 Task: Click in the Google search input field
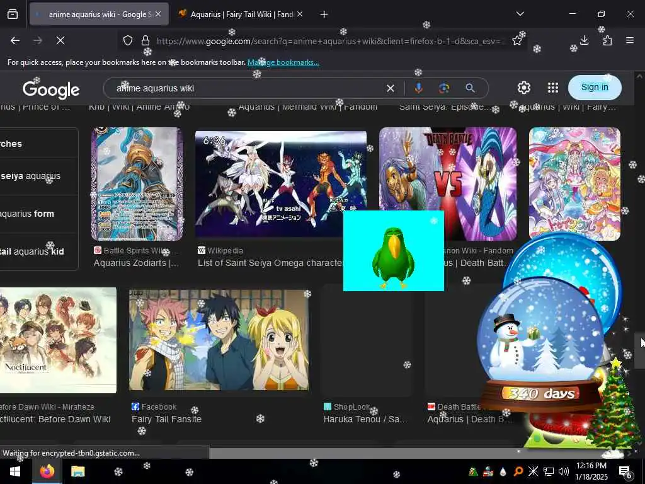[247, 88]
